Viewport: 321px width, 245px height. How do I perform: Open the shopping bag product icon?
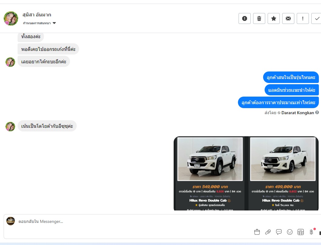point(257,232)
